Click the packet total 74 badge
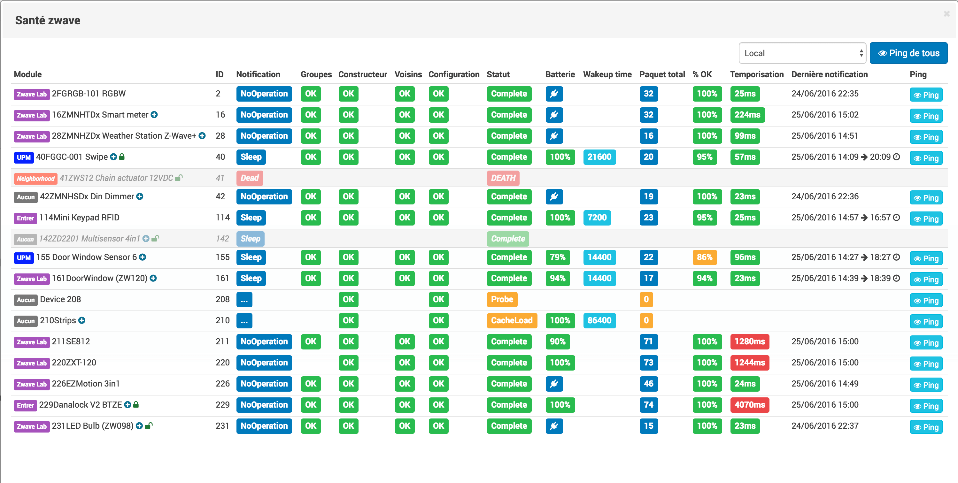 point(648,405)
